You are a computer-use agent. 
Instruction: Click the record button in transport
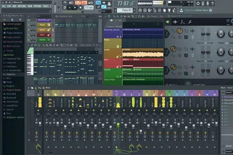[x=80, y=7]
